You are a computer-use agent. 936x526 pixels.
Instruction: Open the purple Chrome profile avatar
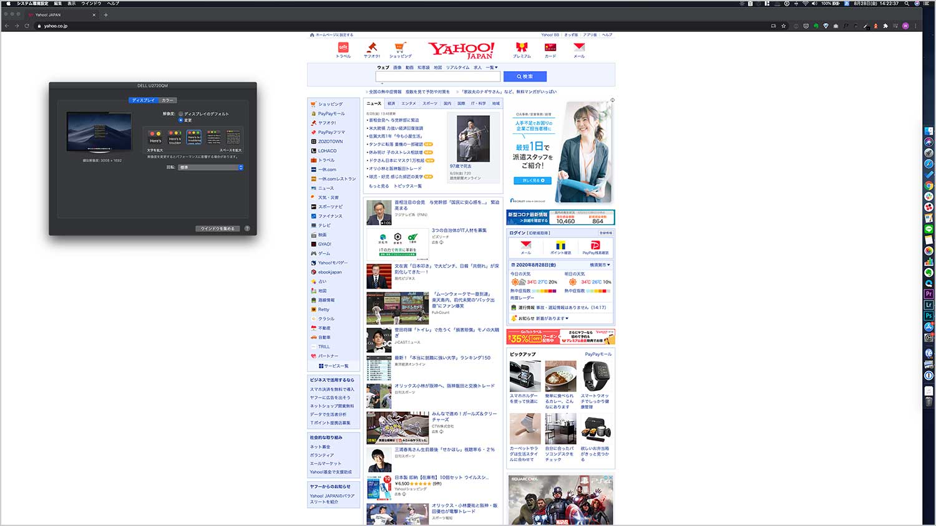905,26
